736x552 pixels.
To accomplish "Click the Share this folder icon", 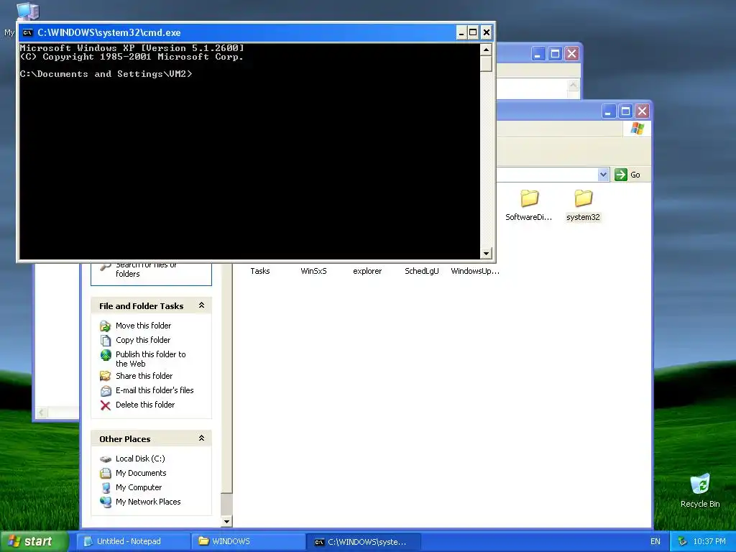I will click(106, 376).
